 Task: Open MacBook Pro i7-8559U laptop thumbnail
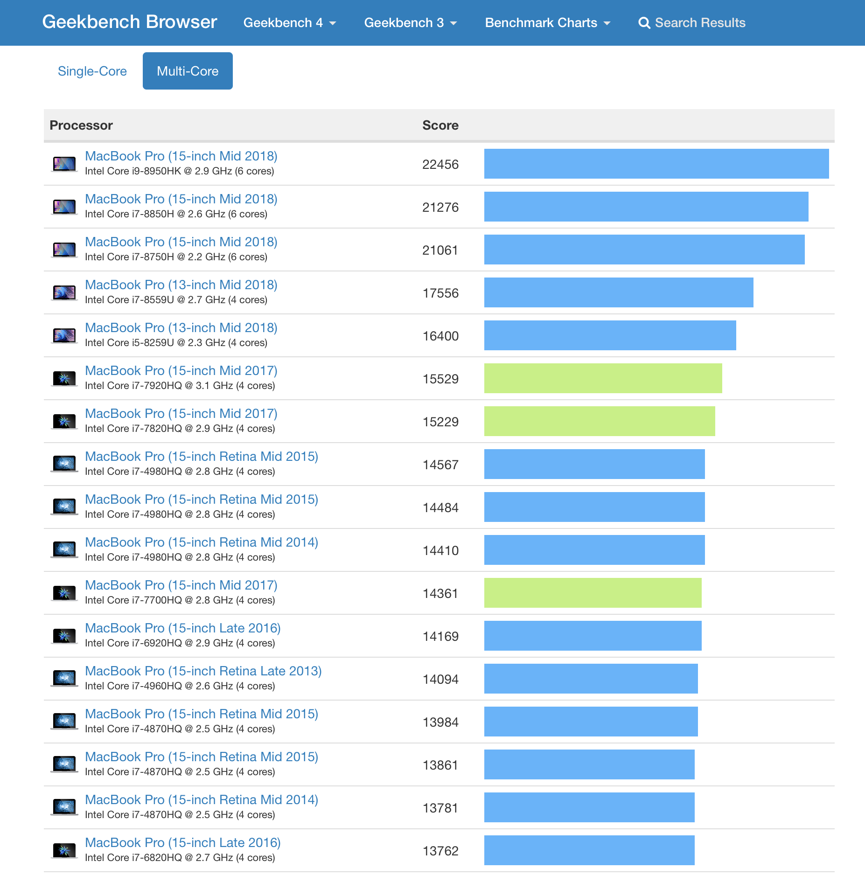pyautogui.click(x=64, y=293)
